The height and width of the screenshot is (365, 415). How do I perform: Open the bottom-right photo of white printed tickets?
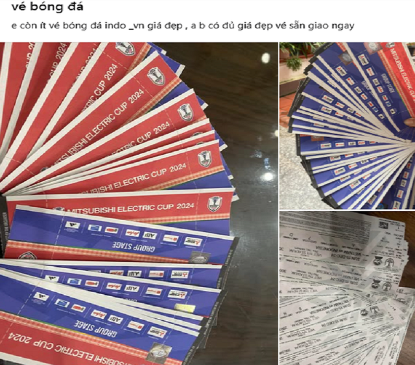click(348, 288)
